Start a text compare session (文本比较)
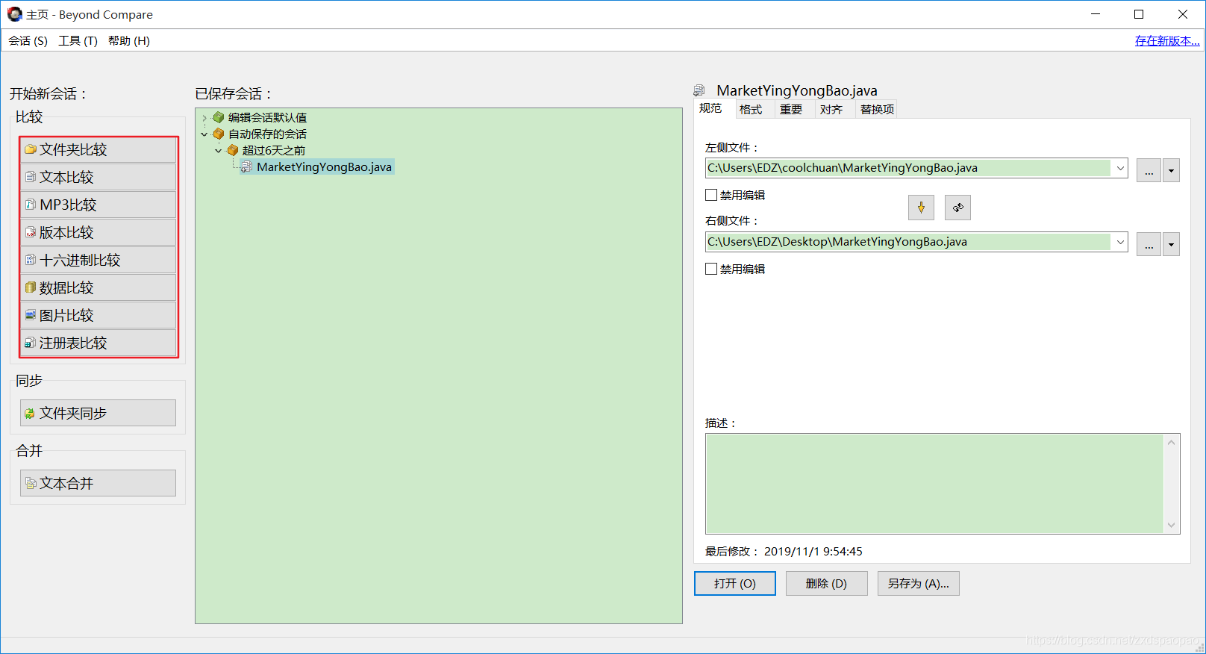 (x=98, y=177)
